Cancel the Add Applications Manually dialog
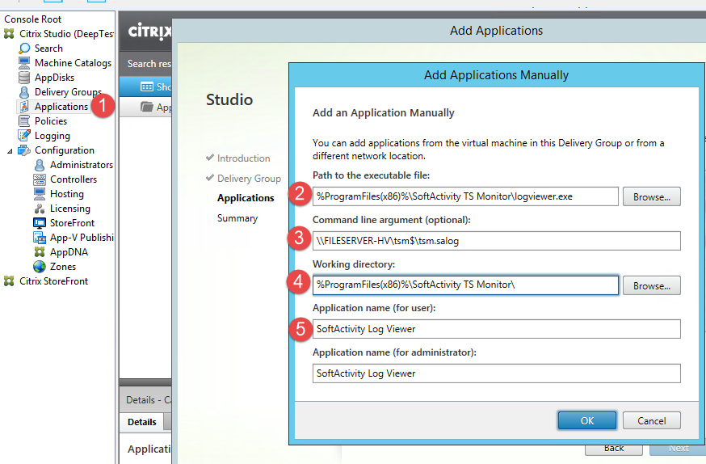The height and width of the screenshot is (464, 706). (651, 420)
